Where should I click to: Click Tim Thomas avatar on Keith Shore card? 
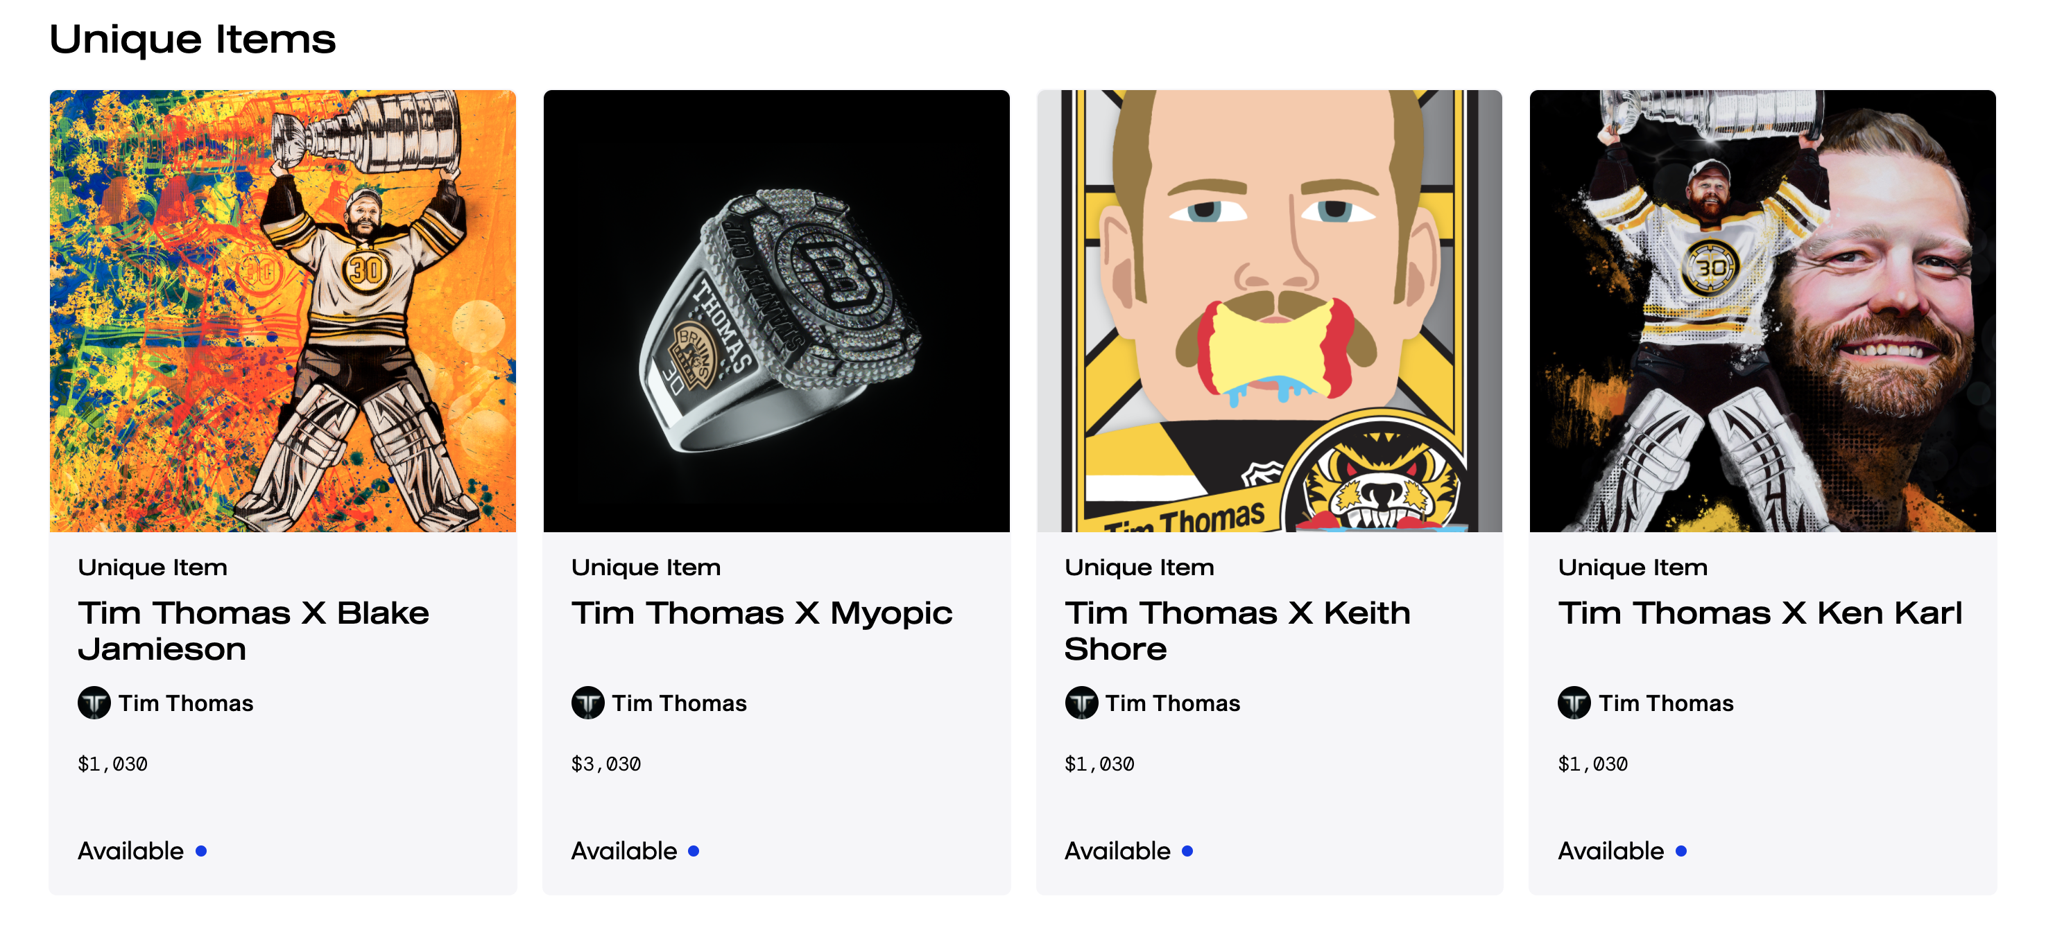coord(1081,703)
